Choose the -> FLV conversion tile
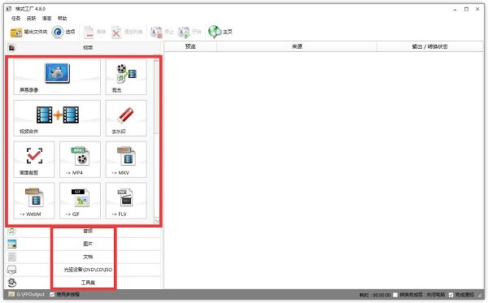 (x=126, y=201)
